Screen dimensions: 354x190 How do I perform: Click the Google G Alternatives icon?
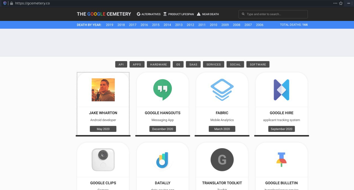(x=139, y=14)
